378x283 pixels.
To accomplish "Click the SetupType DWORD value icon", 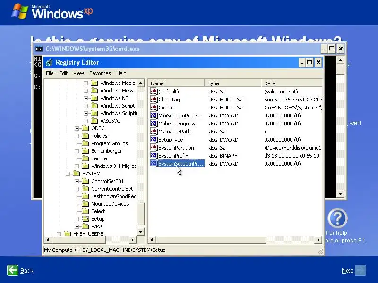I will click(154, 139).
